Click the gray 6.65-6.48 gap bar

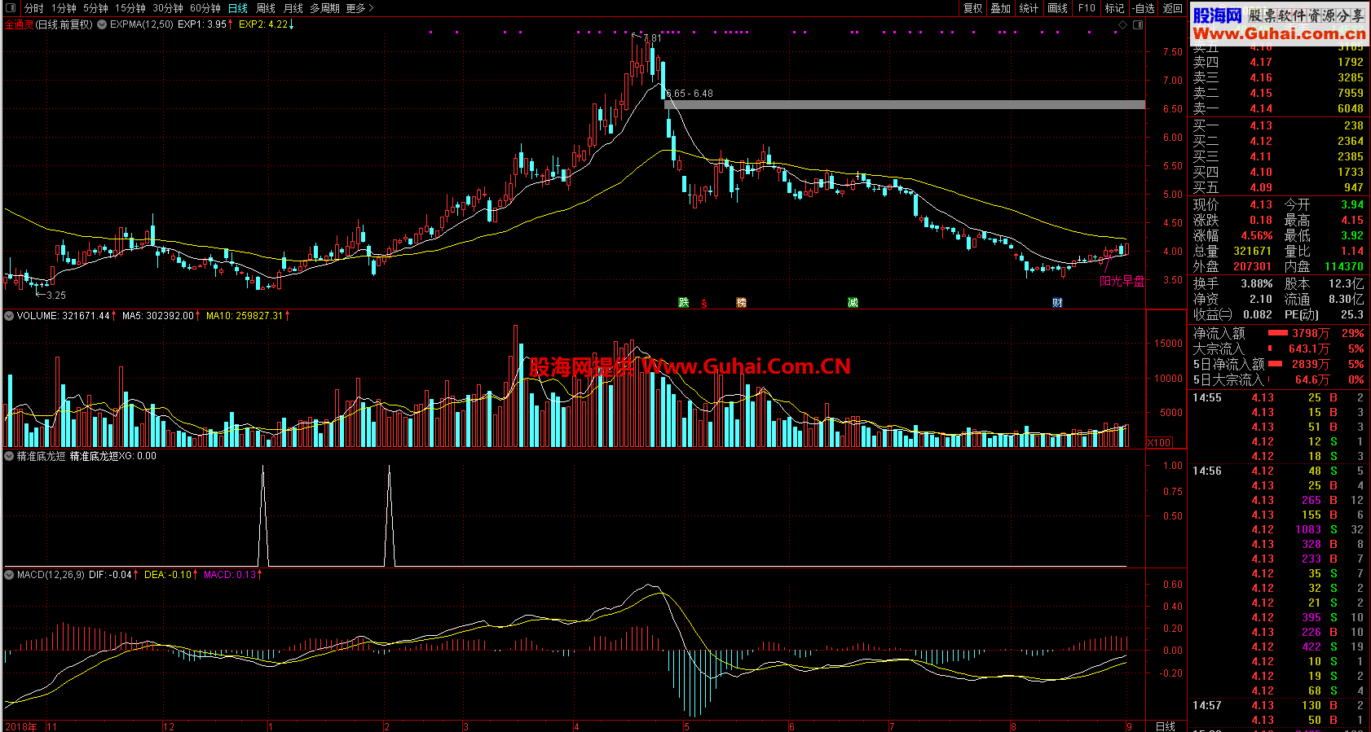pos(905,105)
